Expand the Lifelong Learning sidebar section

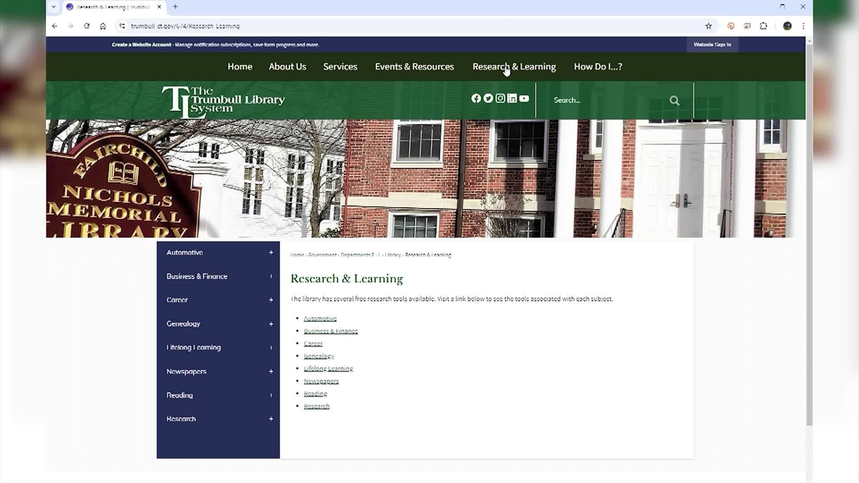coord(271,347)
